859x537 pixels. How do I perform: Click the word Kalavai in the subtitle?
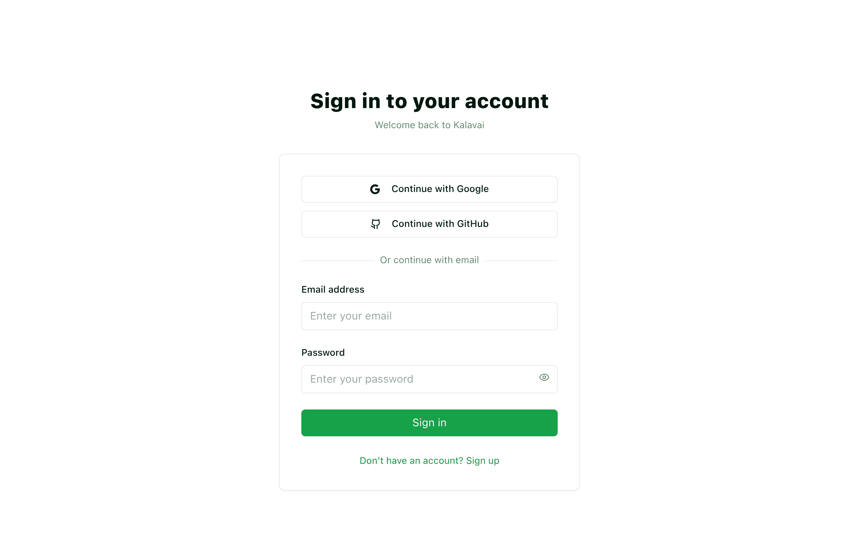pyautogui.click(x=468, y=125)
